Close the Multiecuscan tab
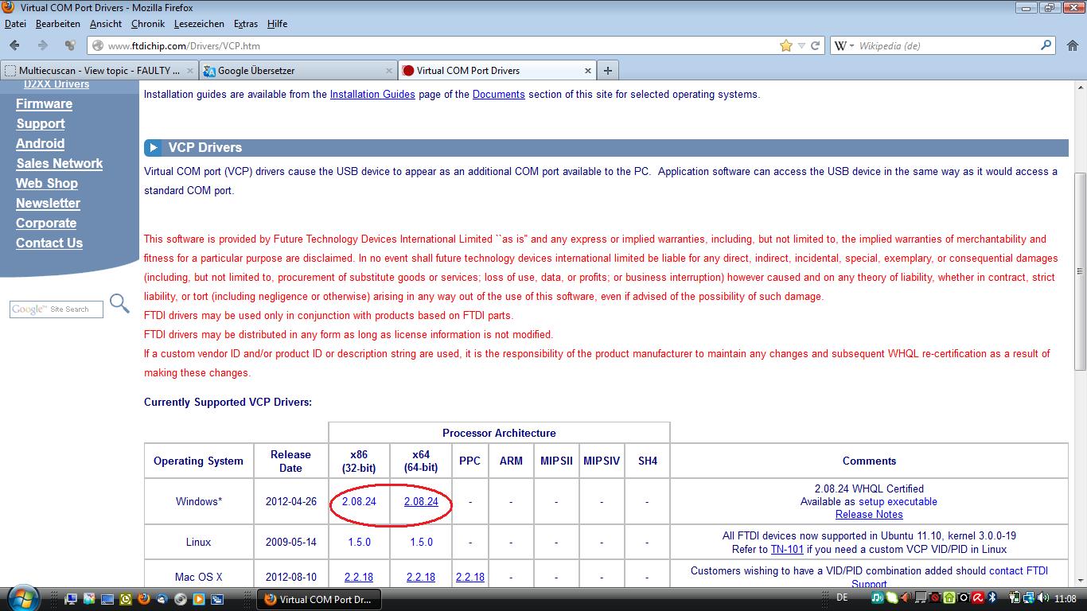 (190, 70)
